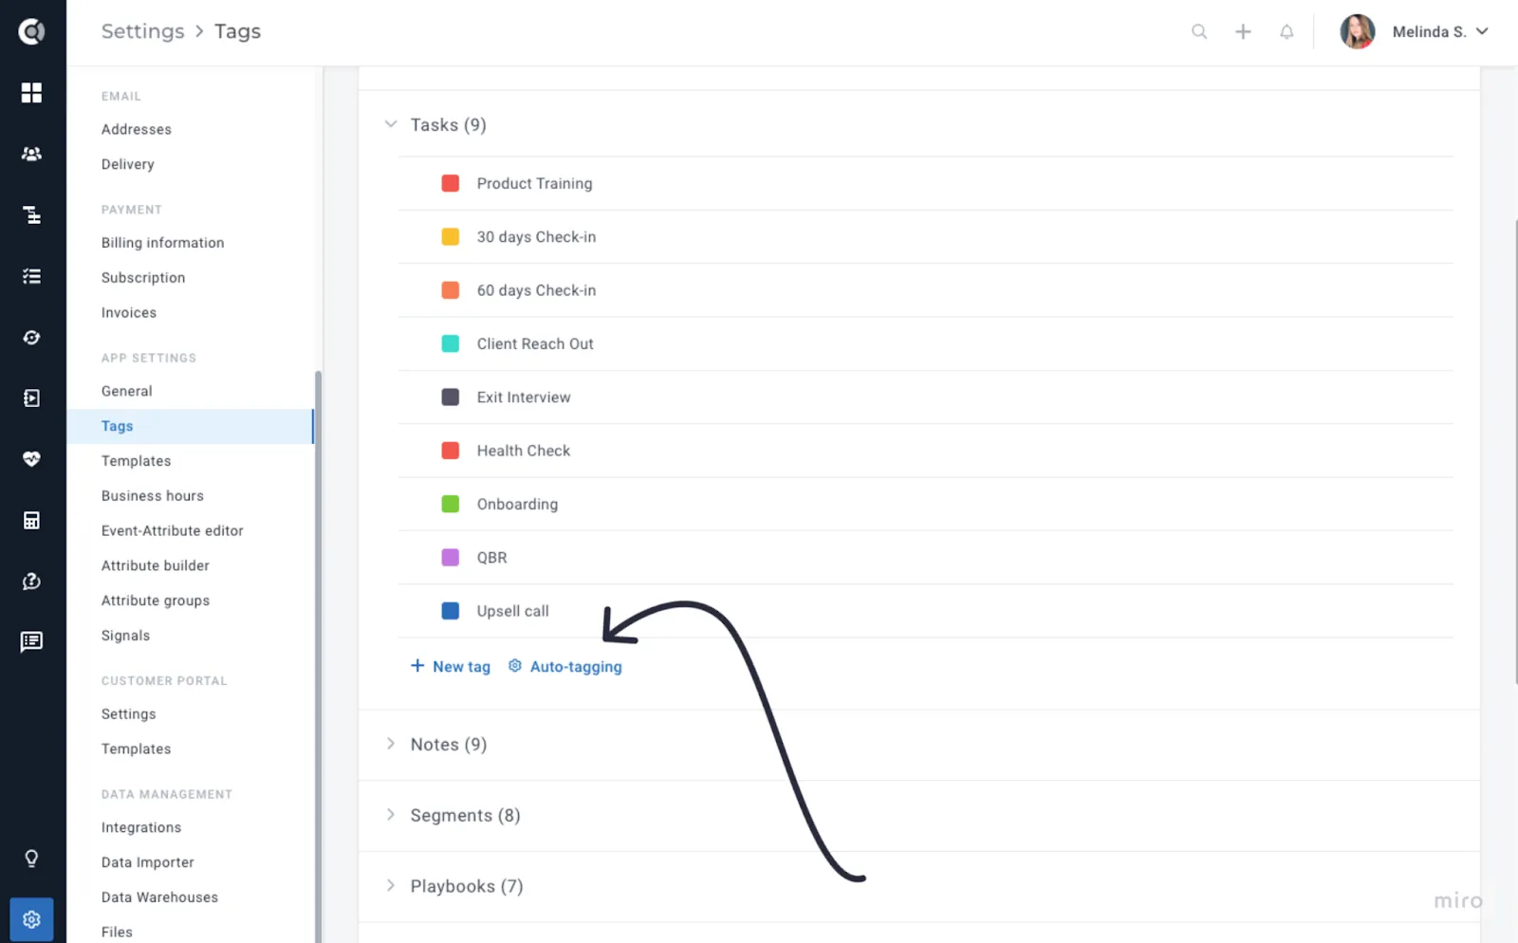
Task: Open the settings gear icon in sidebar
Action: tap(31, 919)
